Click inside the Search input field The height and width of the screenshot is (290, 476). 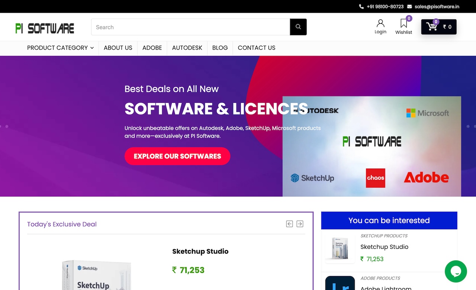pyautogui.click(x=190, y=27)
